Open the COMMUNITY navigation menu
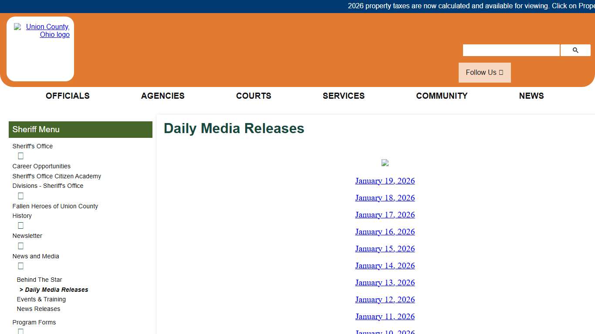Image resolution: width=595 pixels, height=334 pixels. [x=442, y=96]
